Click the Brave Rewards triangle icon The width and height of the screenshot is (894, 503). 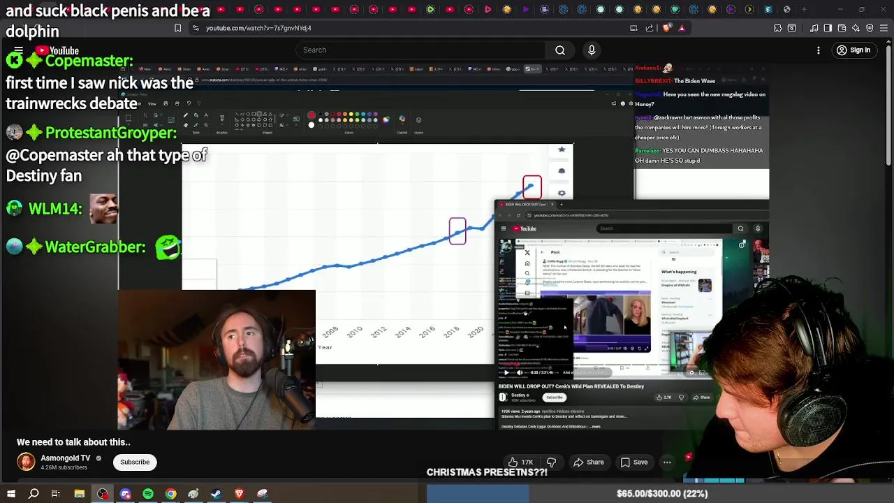click(x=682, y=28)
